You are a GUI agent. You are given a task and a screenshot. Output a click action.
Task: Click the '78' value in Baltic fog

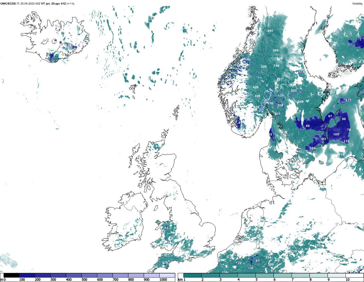349,130
